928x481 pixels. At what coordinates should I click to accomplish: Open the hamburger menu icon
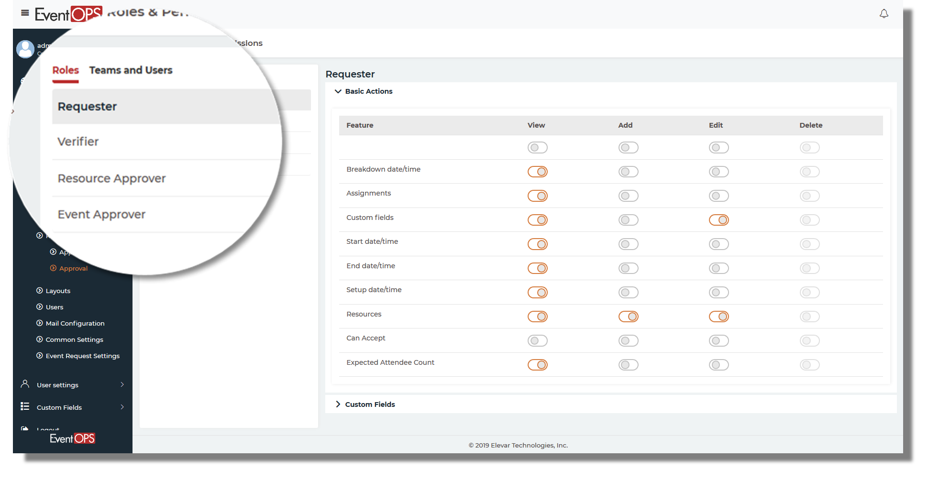coord(25,13)
